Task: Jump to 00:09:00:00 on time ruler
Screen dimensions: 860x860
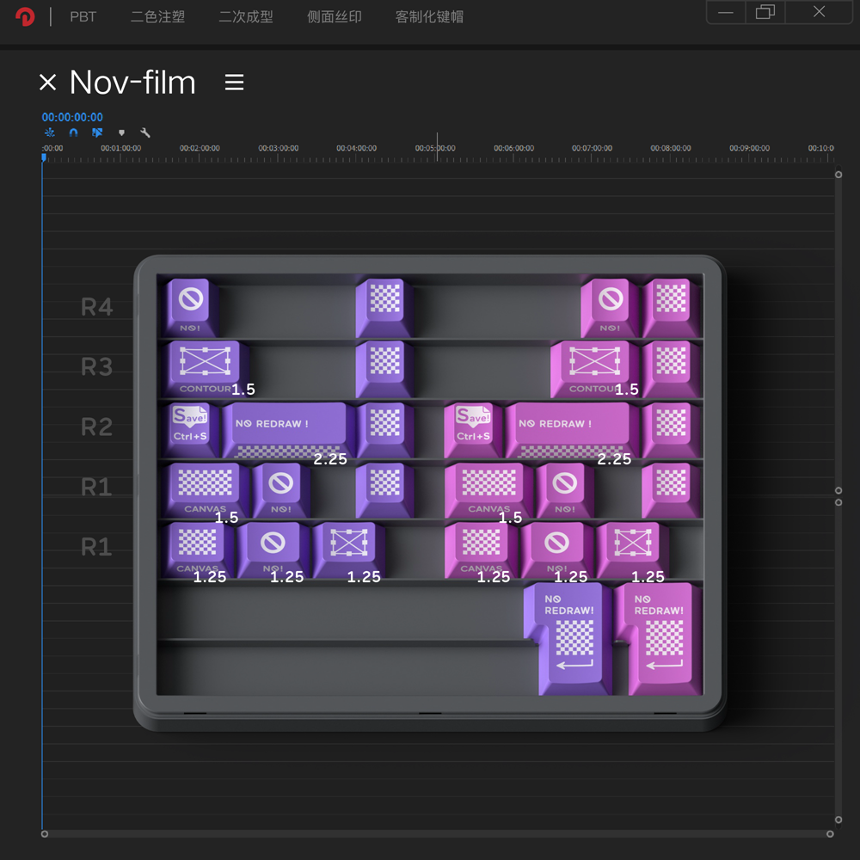Action: (749, 148)
